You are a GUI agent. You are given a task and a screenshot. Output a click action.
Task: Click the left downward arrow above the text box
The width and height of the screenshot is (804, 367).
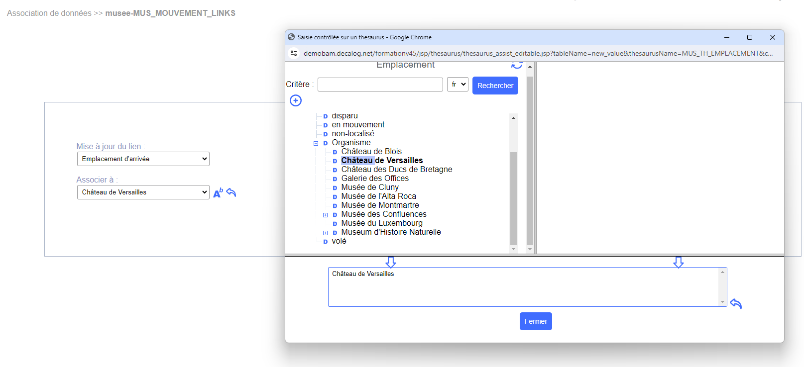(391, 262)
